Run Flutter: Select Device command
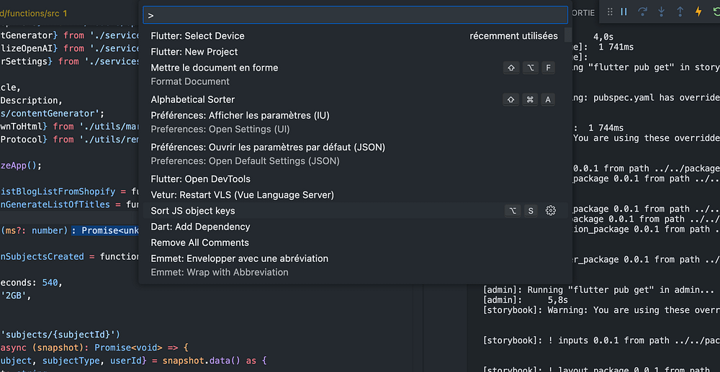This screenshot has height=372, width=720. click(356, 36)
